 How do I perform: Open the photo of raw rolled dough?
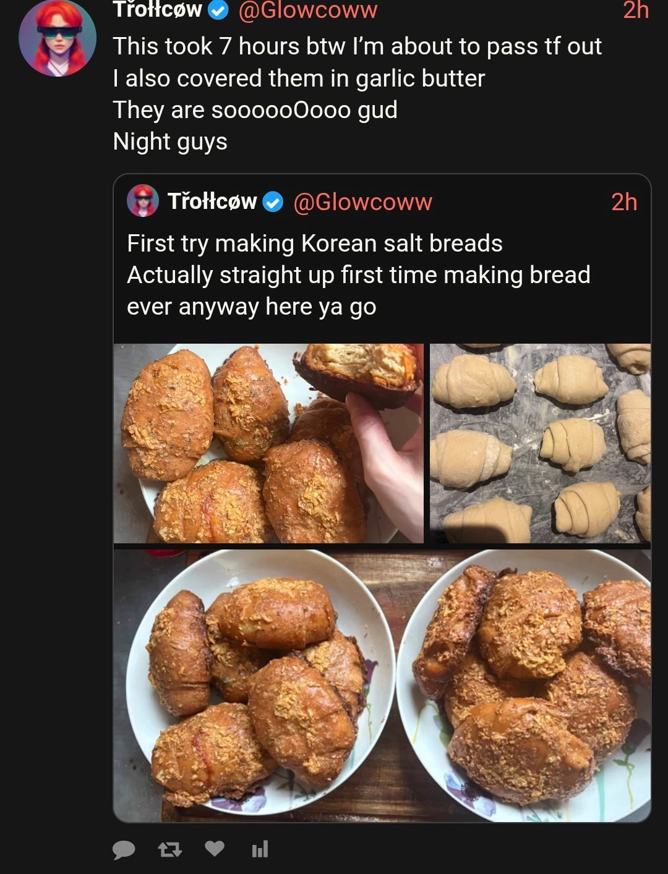pyautogui.click(x=540, y=443)
